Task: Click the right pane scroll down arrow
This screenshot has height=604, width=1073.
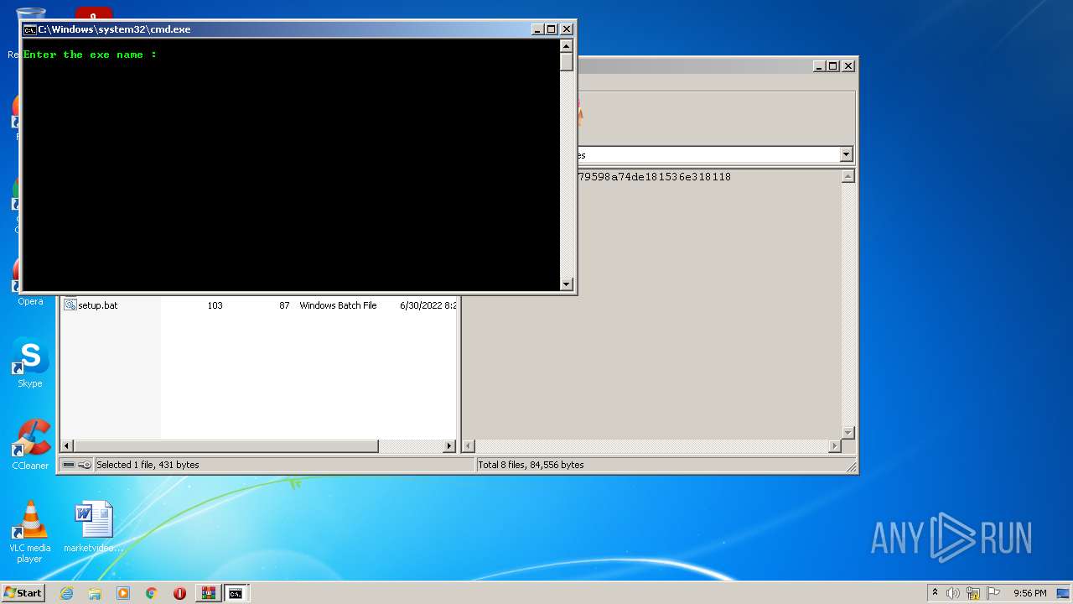Action: click(848, 433)
